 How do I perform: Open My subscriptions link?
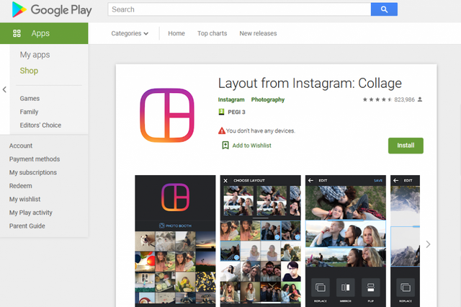point(33,173)
